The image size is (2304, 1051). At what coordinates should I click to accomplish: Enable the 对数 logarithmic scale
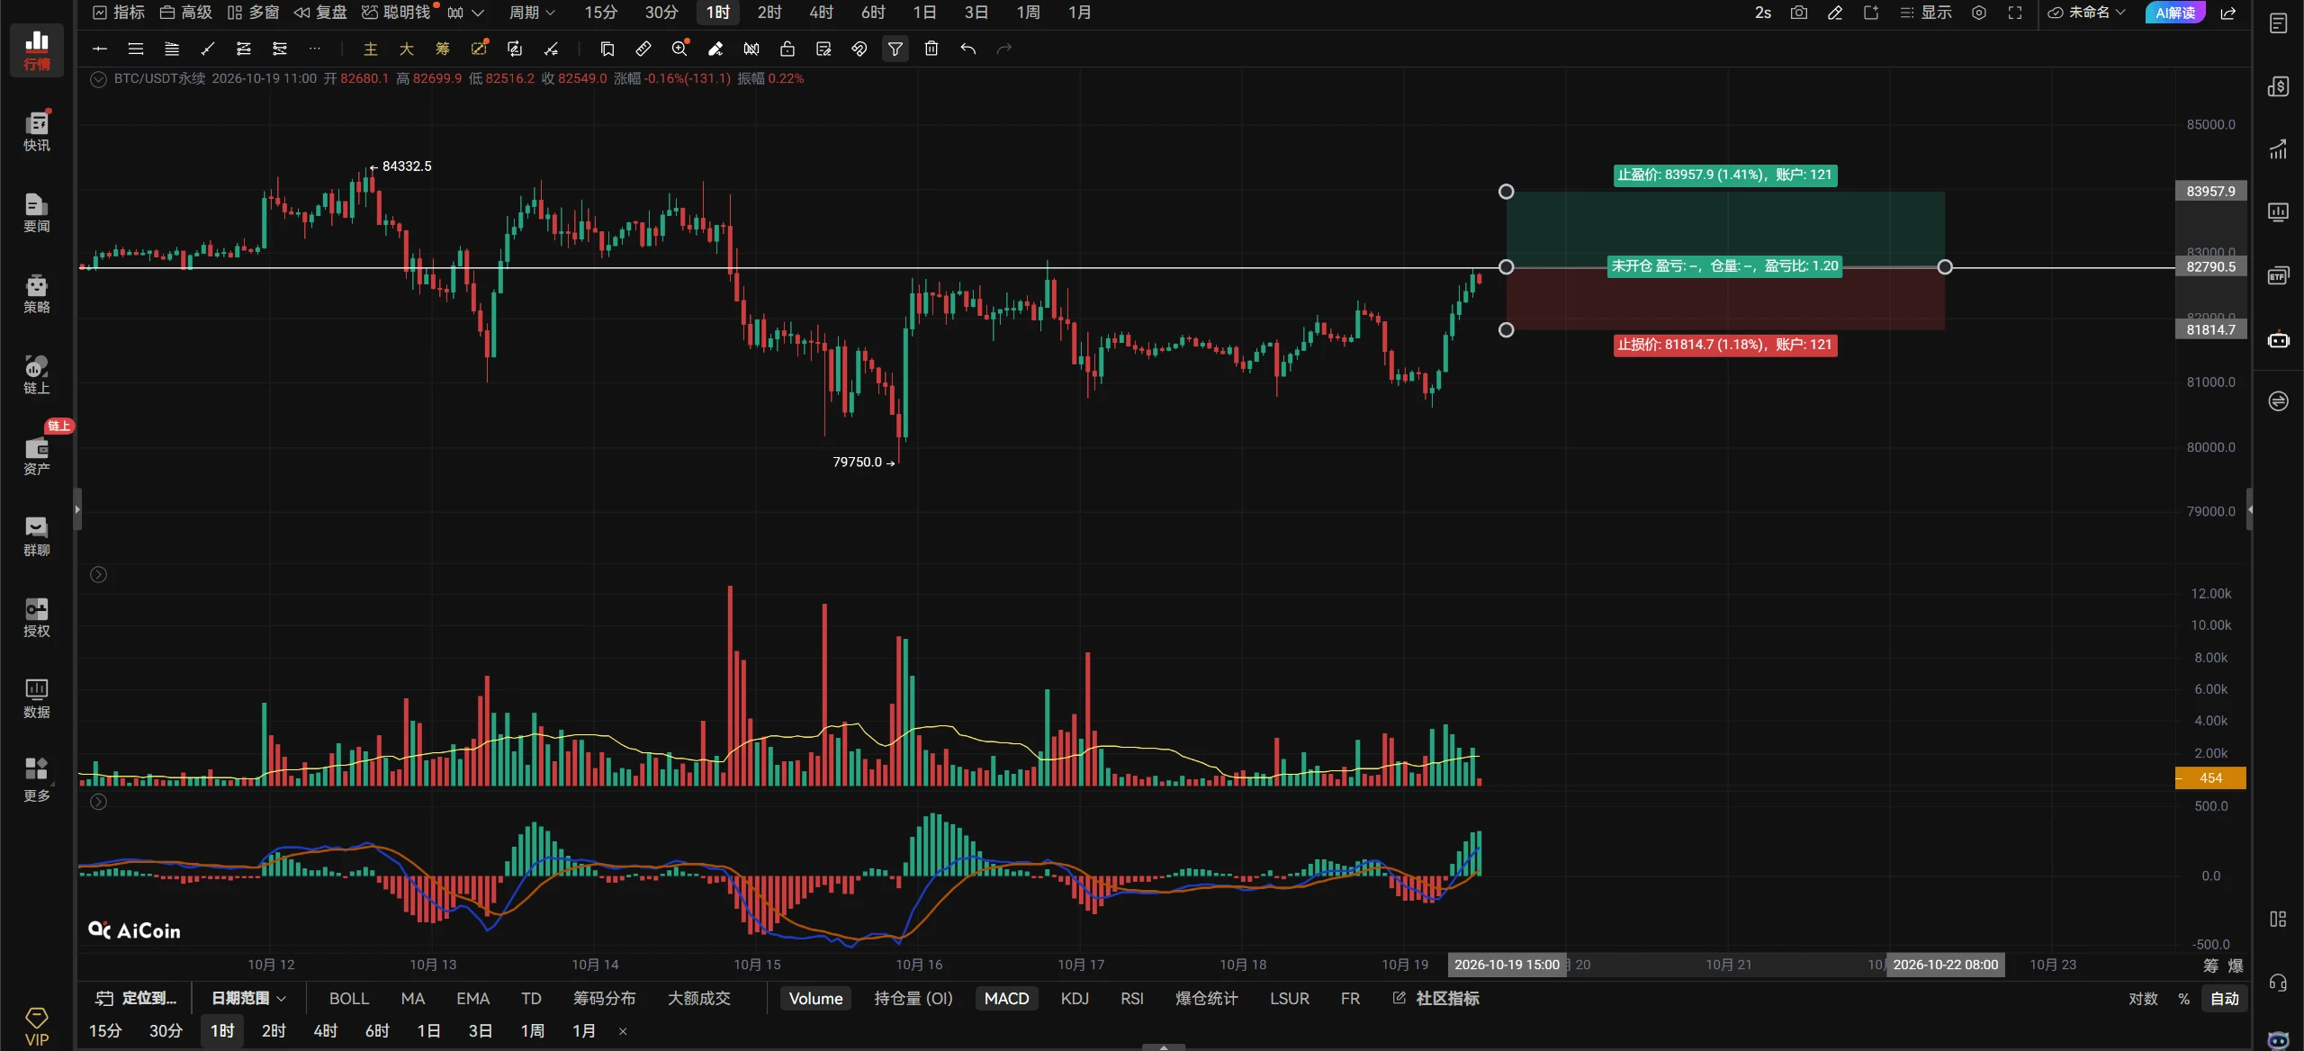pyautogui.click(x=2143, y=998)
